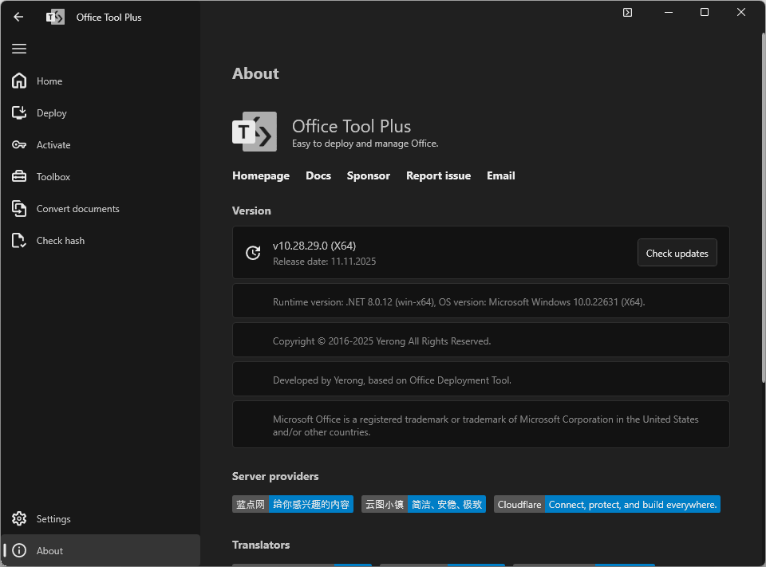Image resolution: width=766 pixels, height=567 pixels.
Task: Click the Version section heading
Action: (251, 211)
